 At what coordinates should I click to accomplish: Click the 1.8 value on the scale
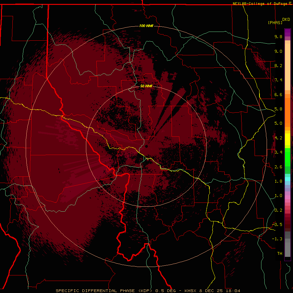(278, 181)
